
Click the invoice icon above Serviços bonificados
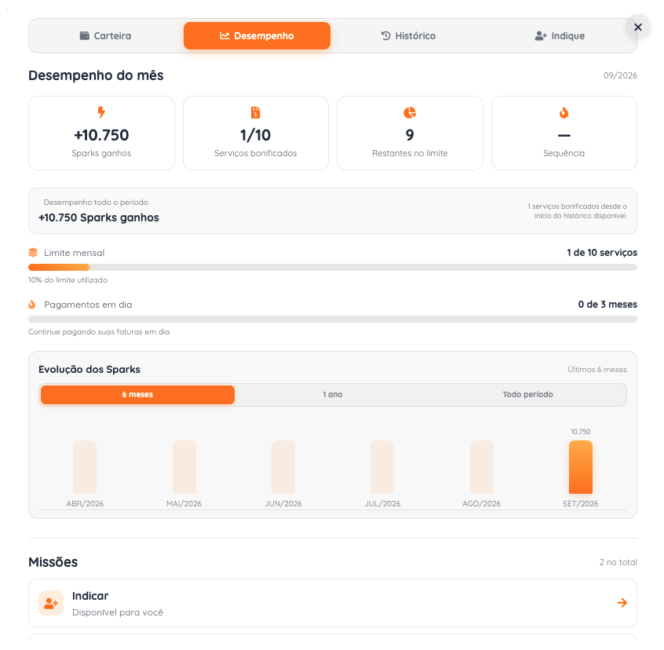pyautogui.click(x=255, y=112)
